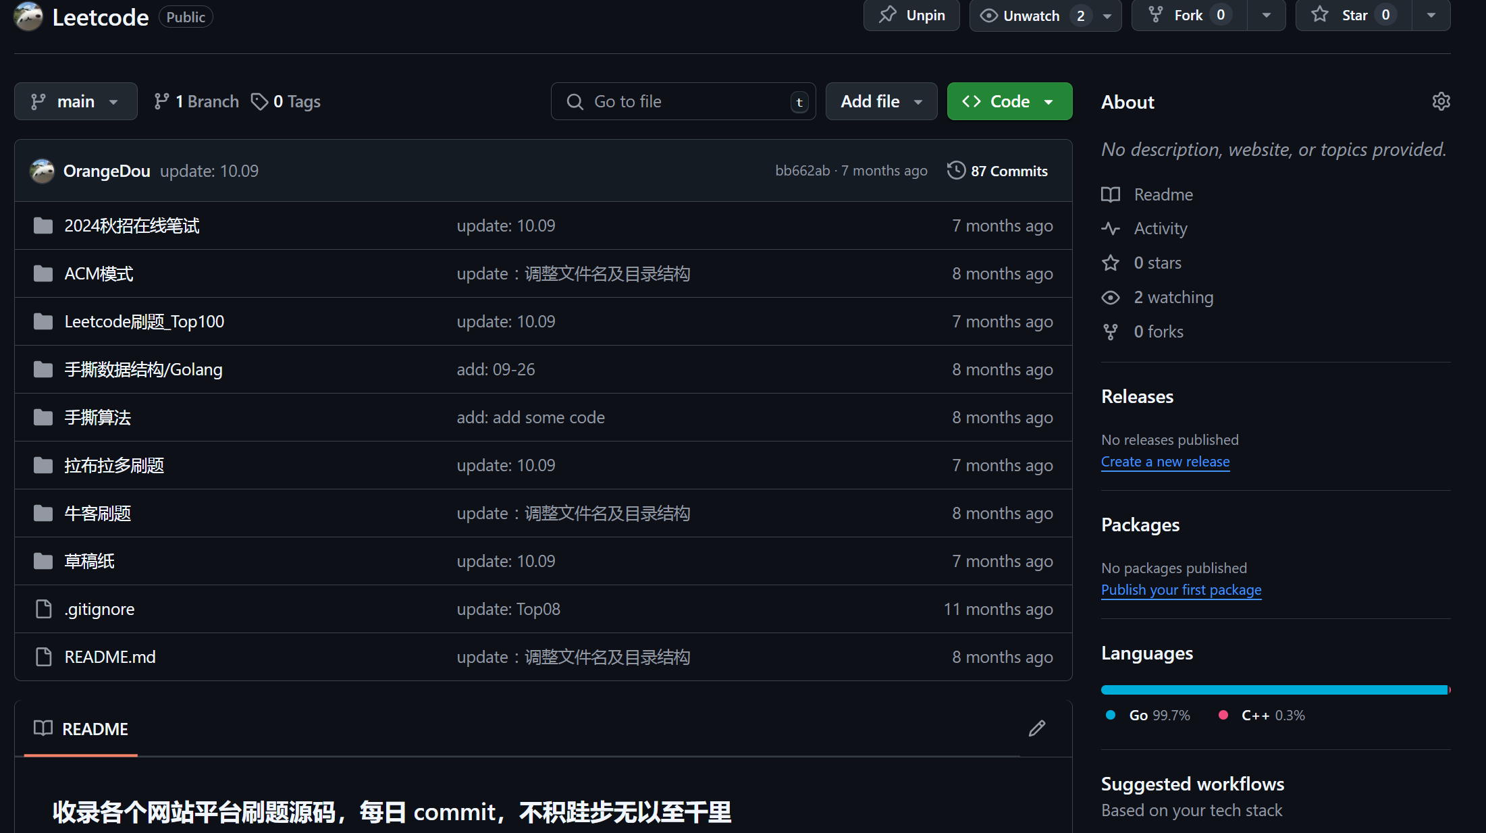The height and width of the screenshot is (833, 1486).
Task: Click the Leetcode repository name
Action: click(x=101, y=17)
